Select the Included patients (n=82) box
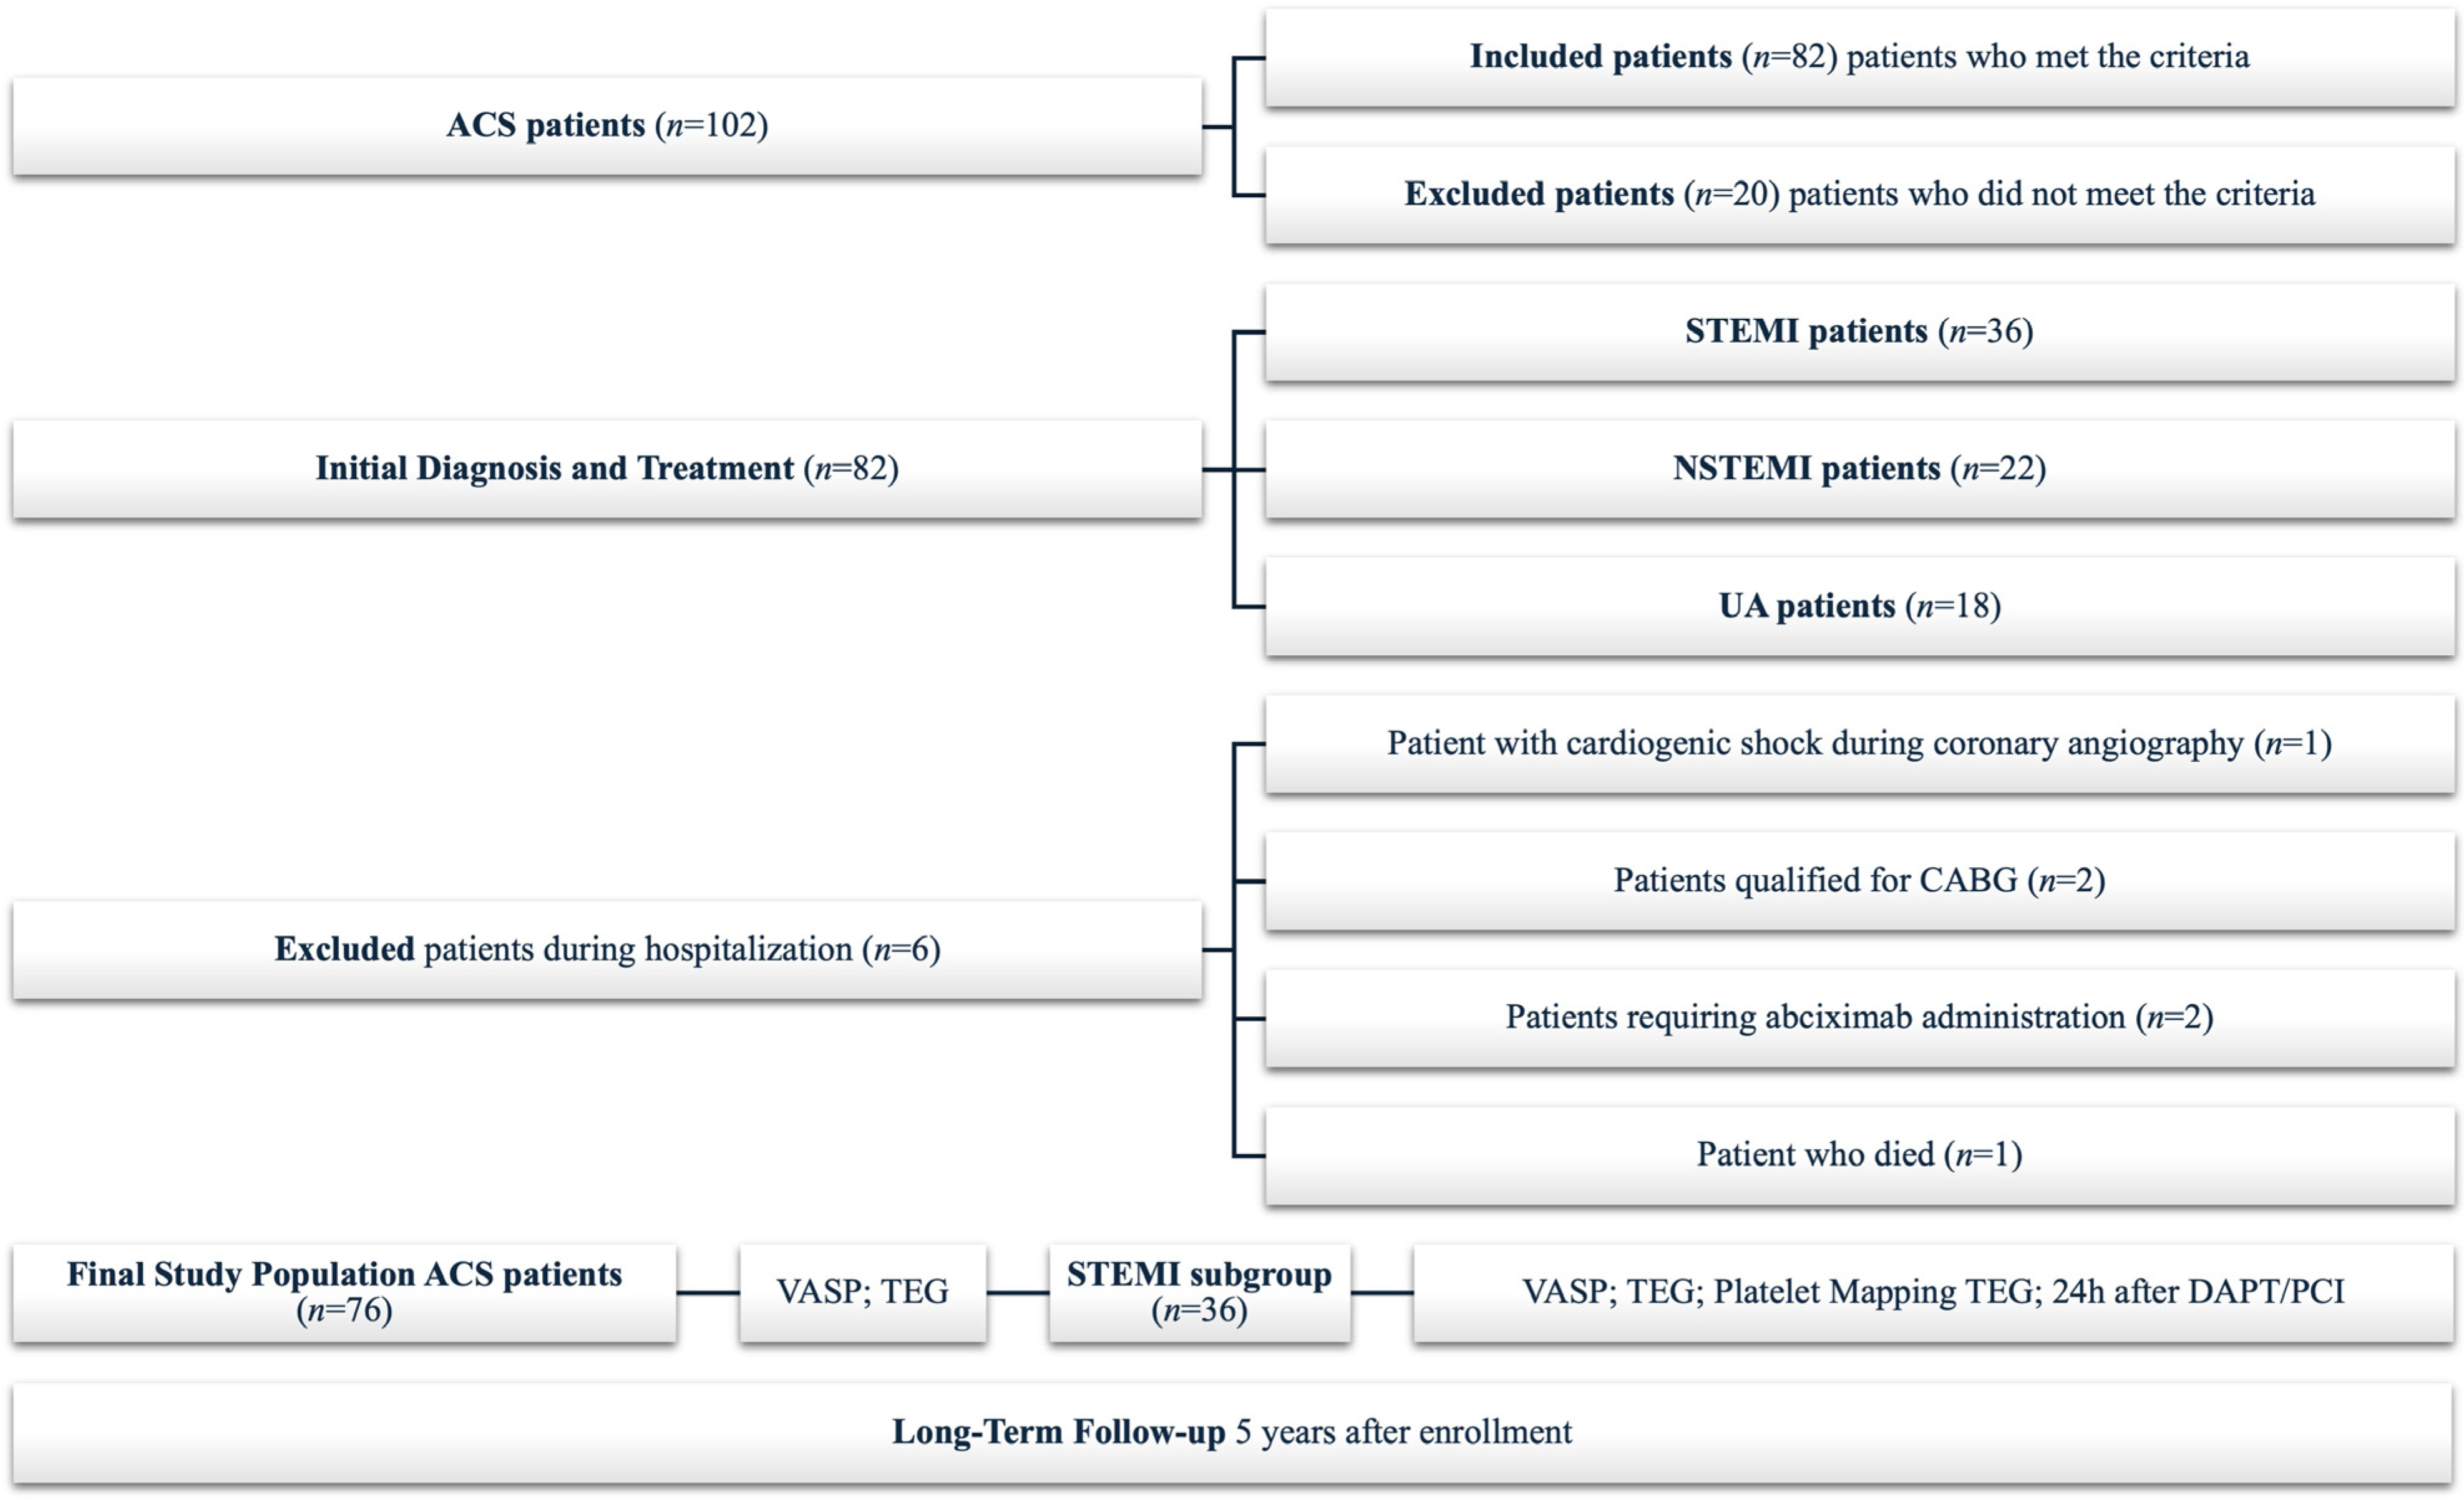Viewport: 2464px width, 1500px height. (x=1859, y=57)
